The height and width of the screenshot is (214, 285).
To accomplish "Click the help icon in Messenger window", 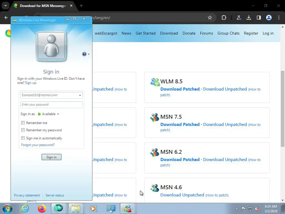I will pos(84,54).
